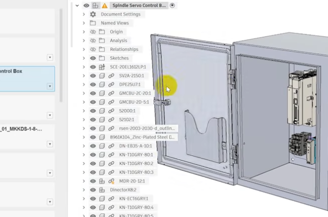Click the Document Settings gear icon
The width and height of the screenshot is (328, 217).
point(93,14)
